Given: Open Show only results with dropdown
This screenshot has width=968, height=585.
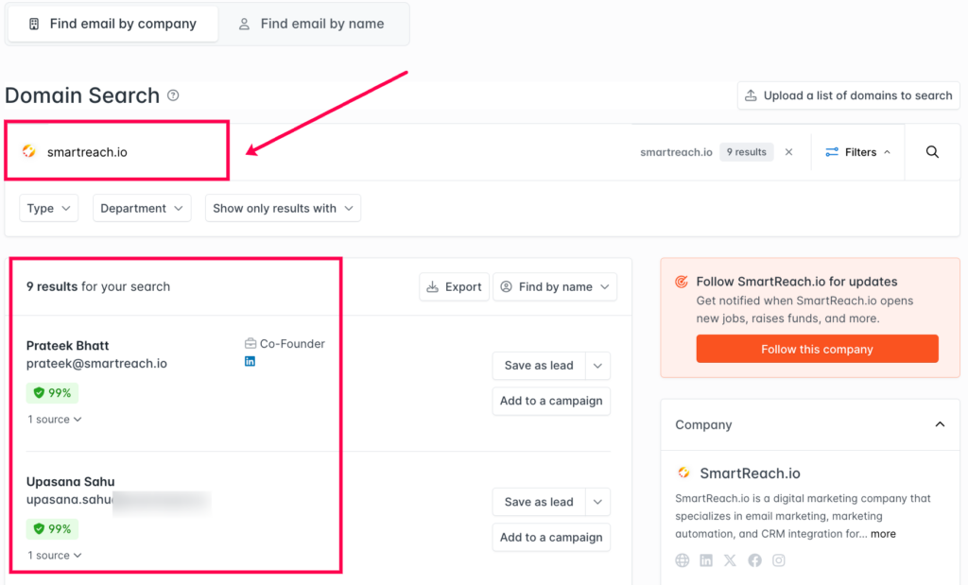Looking at the screenshot, I should [x=283, y=208].
